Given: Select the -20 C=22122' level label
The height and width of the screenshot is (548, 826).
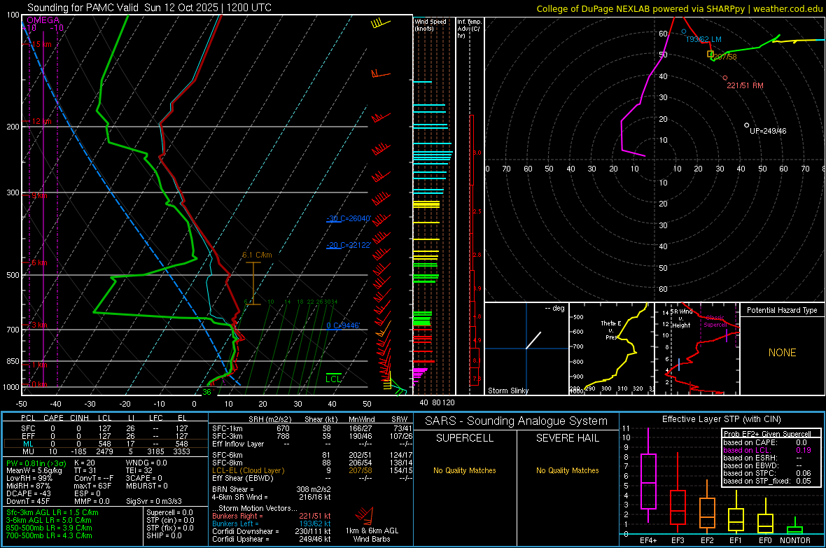Looking at the screenshot, I should click(349, 245).
